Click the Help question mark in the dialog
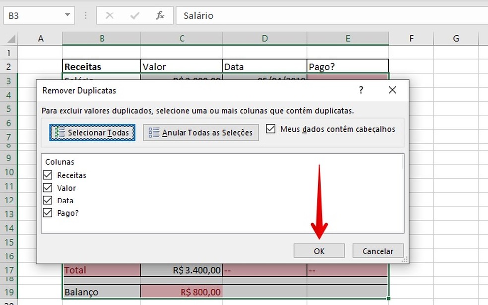 [x=361, y=90]
